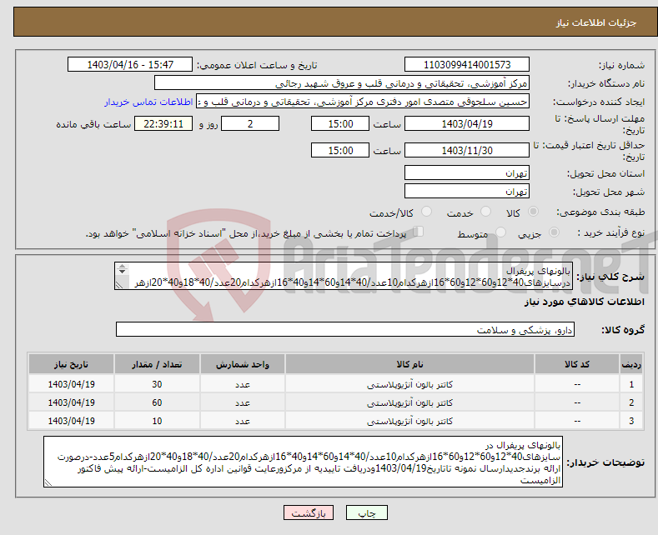Click the اطلاعات کالاهای مورد نیاز section title
The image size is (658, 535).
[584, 302]
